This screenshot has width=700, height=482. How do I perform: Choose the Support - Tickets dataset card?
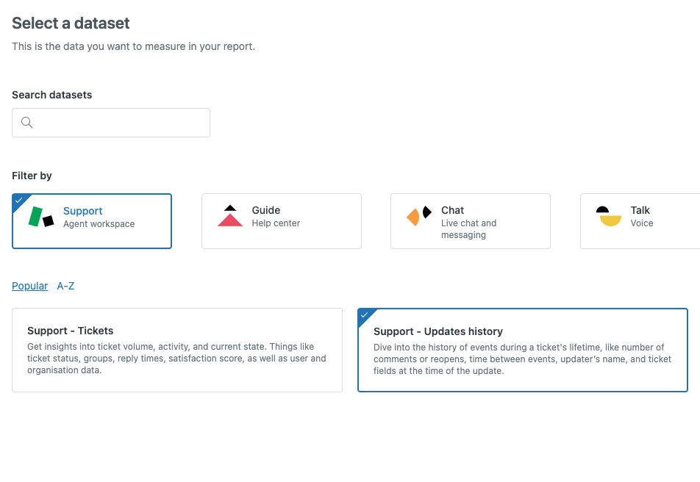coord(177,350)
